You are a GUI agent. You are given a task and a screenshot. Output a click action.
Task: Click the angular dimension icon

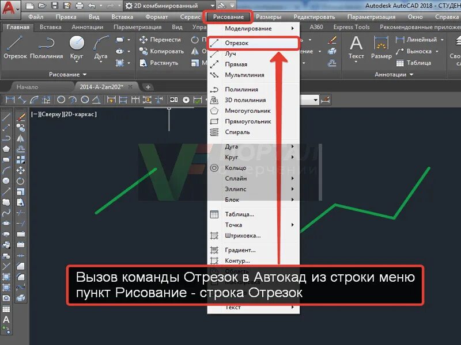(x=96, y=99)
